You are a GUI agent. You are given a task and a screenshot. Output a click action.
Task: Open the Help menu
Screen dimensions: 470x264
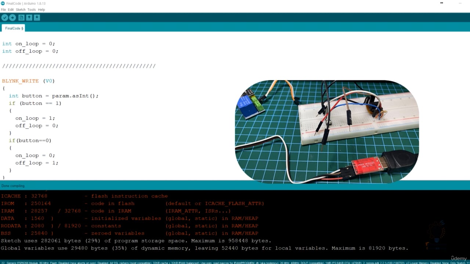point(41,10)
